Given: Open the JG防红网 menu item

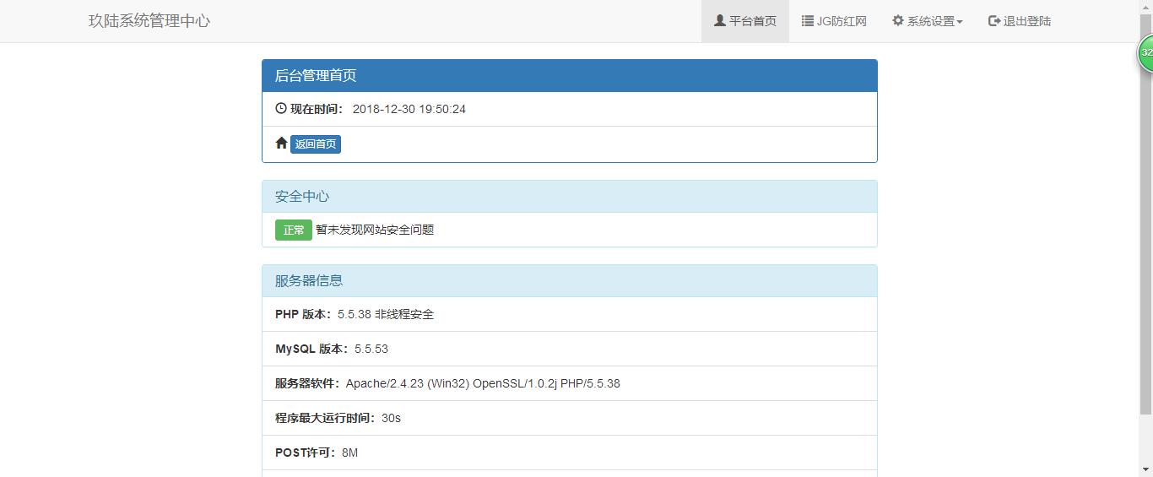Looking at the screenshot, I should [x=834, y=21].
